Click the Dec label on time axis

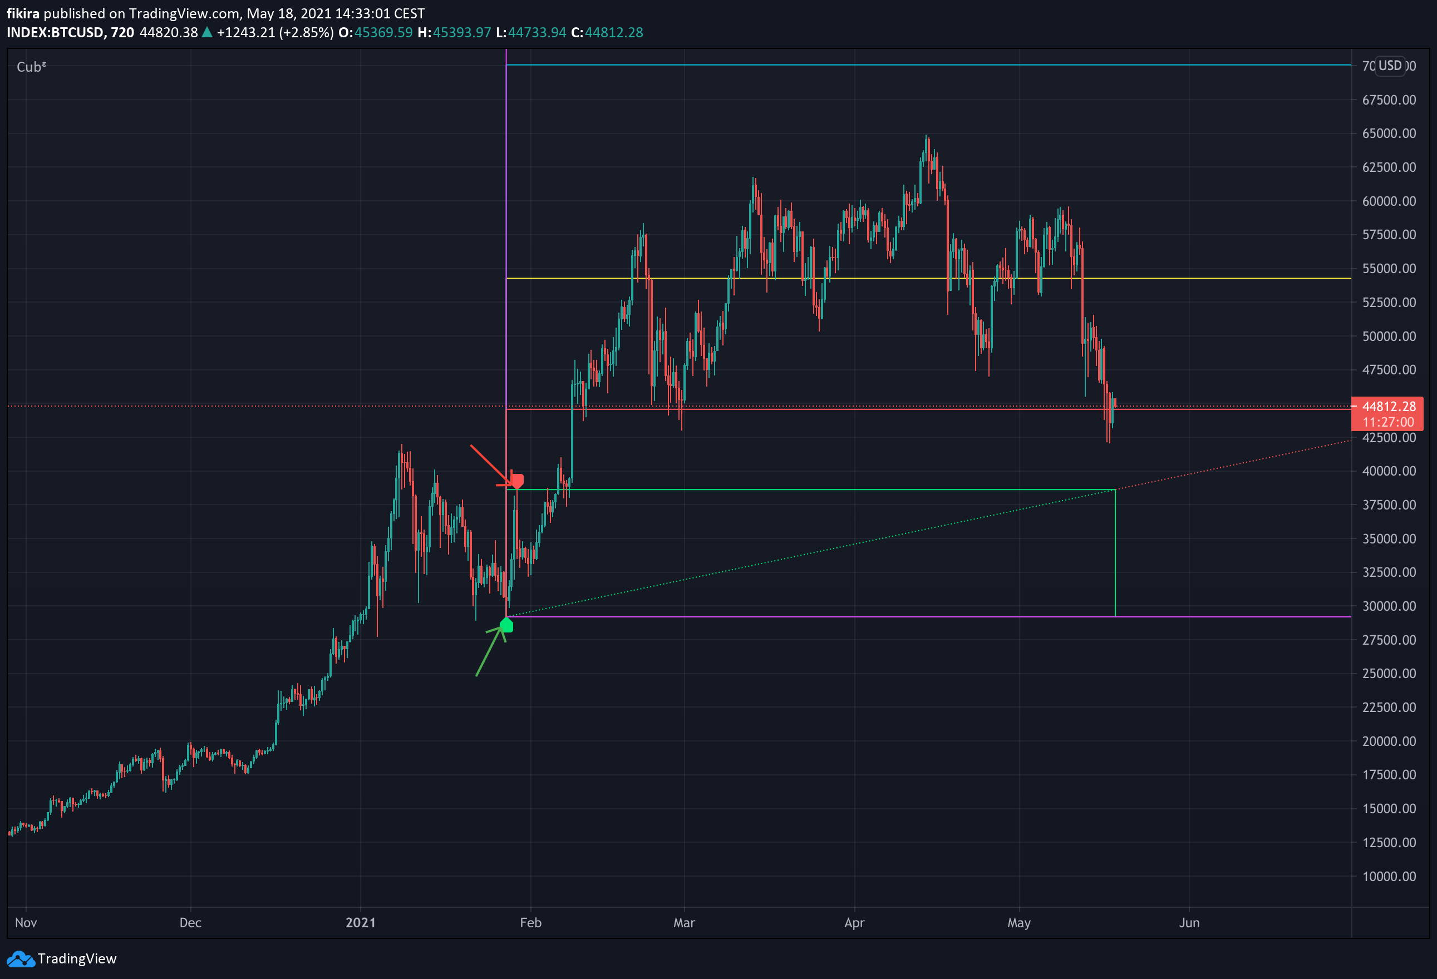click(x=190, y=923)
